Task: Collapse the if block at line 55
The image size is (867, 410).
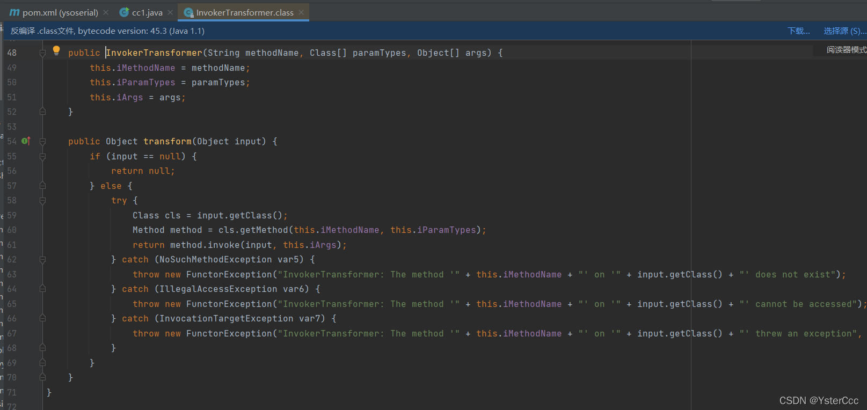Action: 42,156
